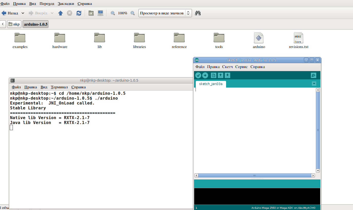This screenshot has height=210, width=353.
Task: Select the arduino executable file
Action: pos(259,41)
